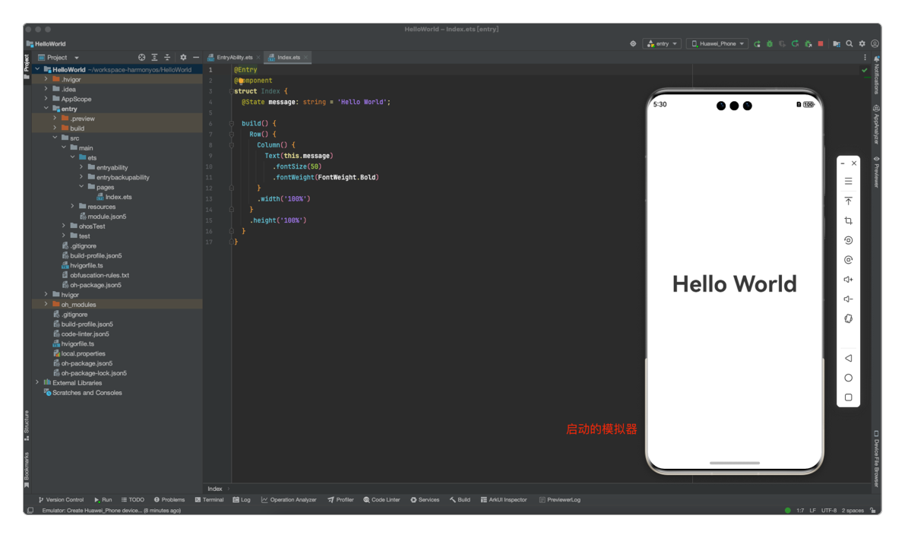Click emulator Back triangle button
The height and width of the screenshot is (538, 905).
pyautogui.click(x=848, y=358)
